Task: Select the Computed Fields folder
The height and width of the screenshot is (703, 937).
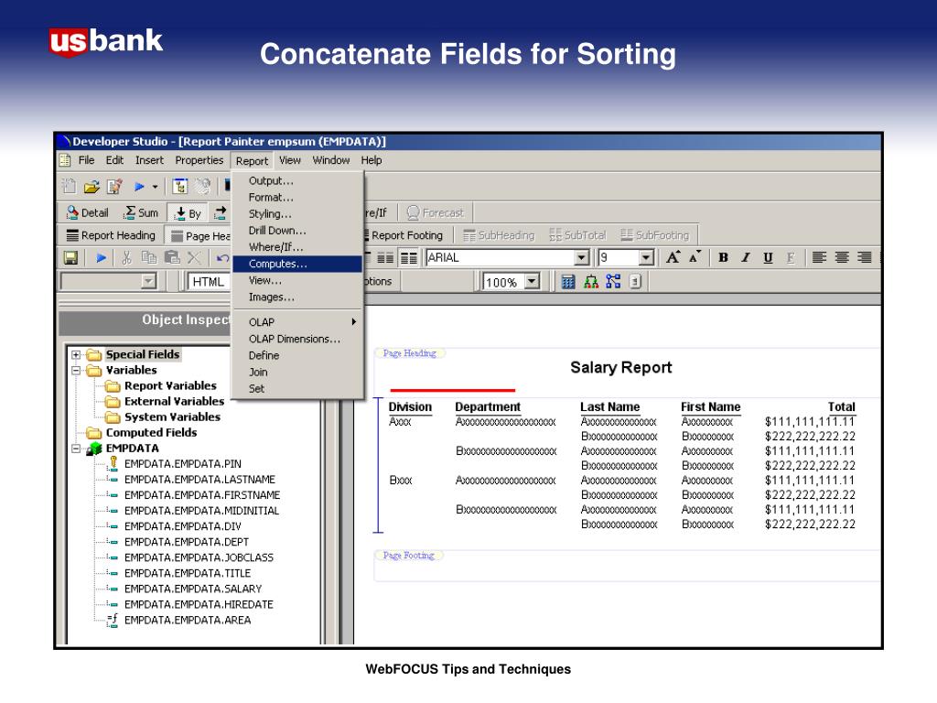Action: click(142, 432)
